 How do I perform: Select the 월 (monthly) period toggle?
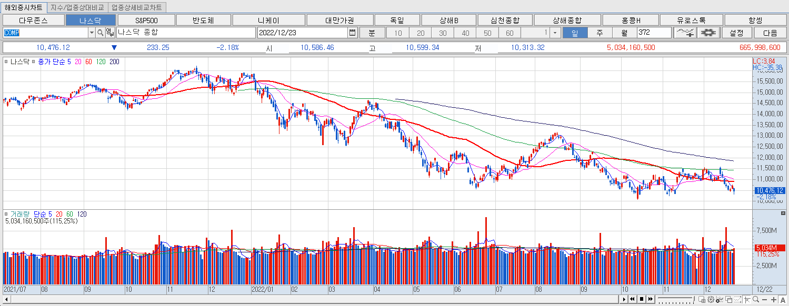click(624, 33)
